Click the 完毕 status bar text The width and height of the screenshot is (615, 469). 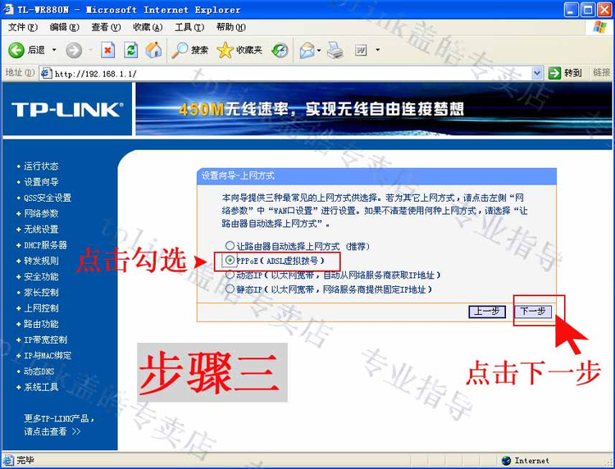tap(25, 460)
